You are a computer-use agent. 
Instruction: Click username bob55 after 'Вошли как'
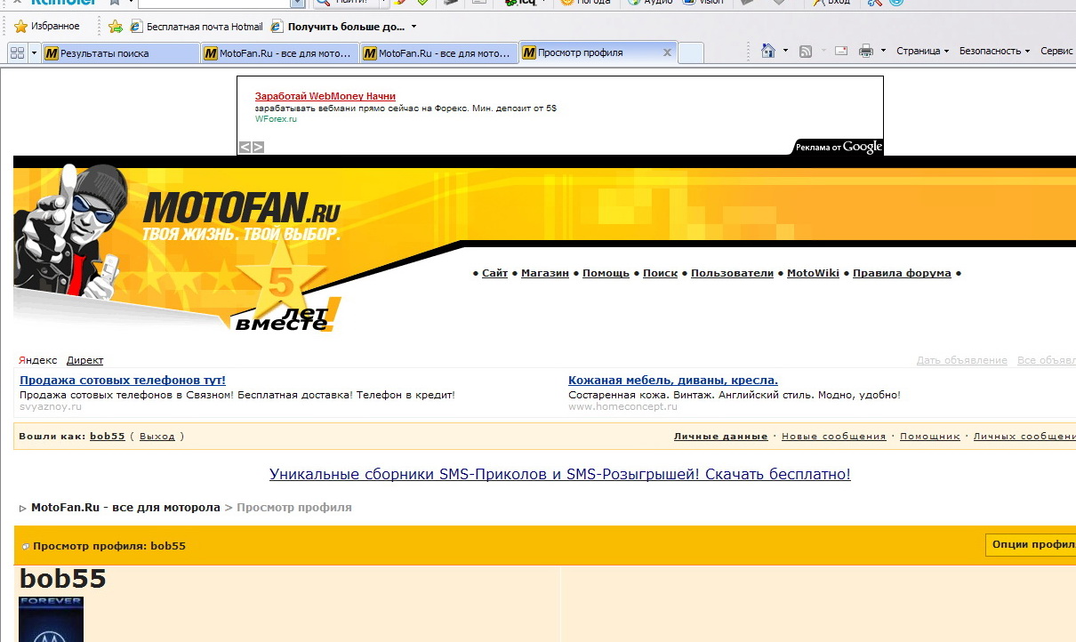(x=108, y=436)
